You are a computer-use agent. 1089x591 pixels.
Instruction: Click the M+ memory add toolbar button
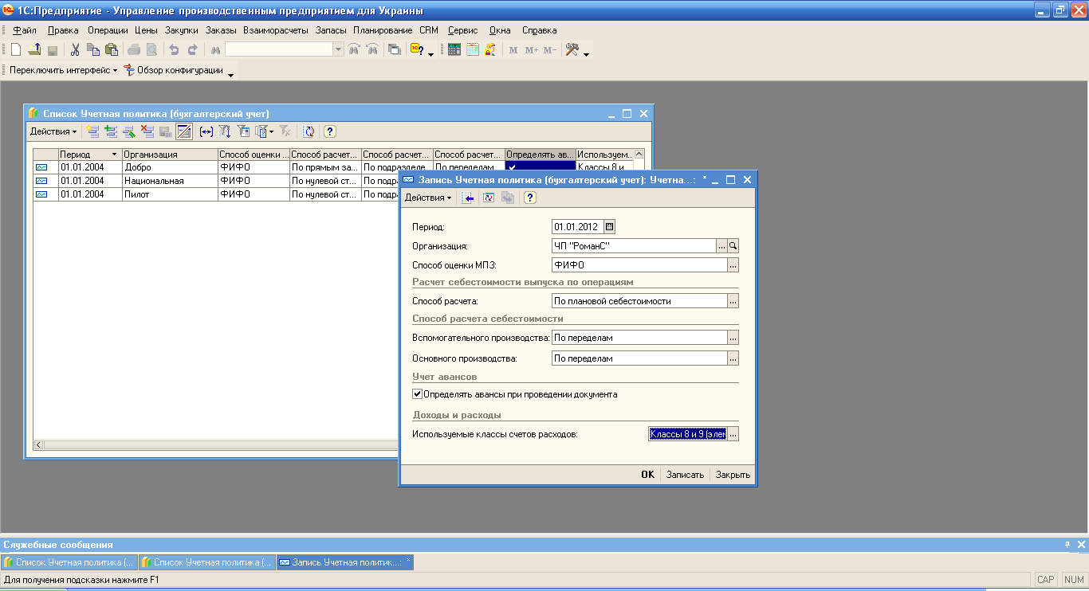tap(532, 49)
